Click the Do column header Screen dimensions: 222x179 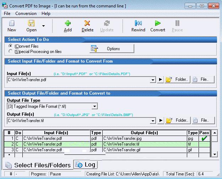pos(18,133)
